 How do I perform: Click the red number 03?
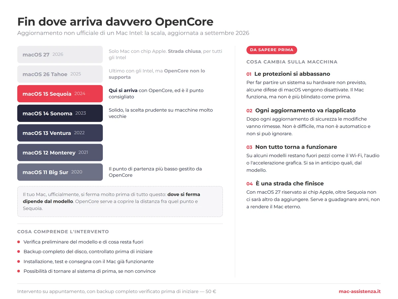click(249, 147)
